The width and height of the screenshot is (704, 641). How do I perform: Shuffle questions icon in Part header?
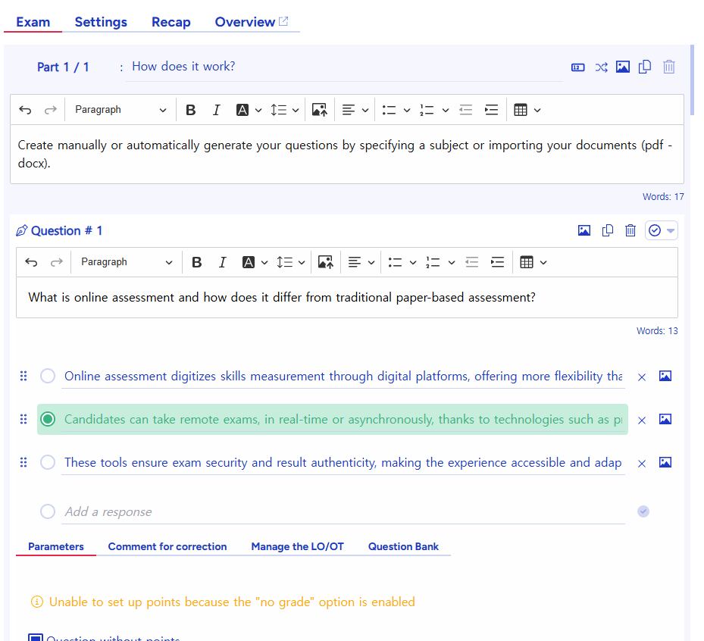tap(601, 67)
